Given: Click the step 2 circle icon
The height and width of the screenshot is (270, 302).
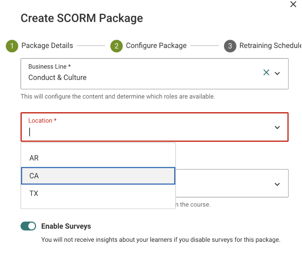Looking at the screenshot, I should (116, 46).
